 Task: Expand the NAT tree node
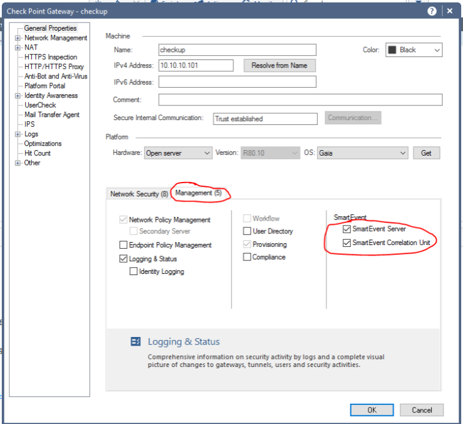(18, 48)
